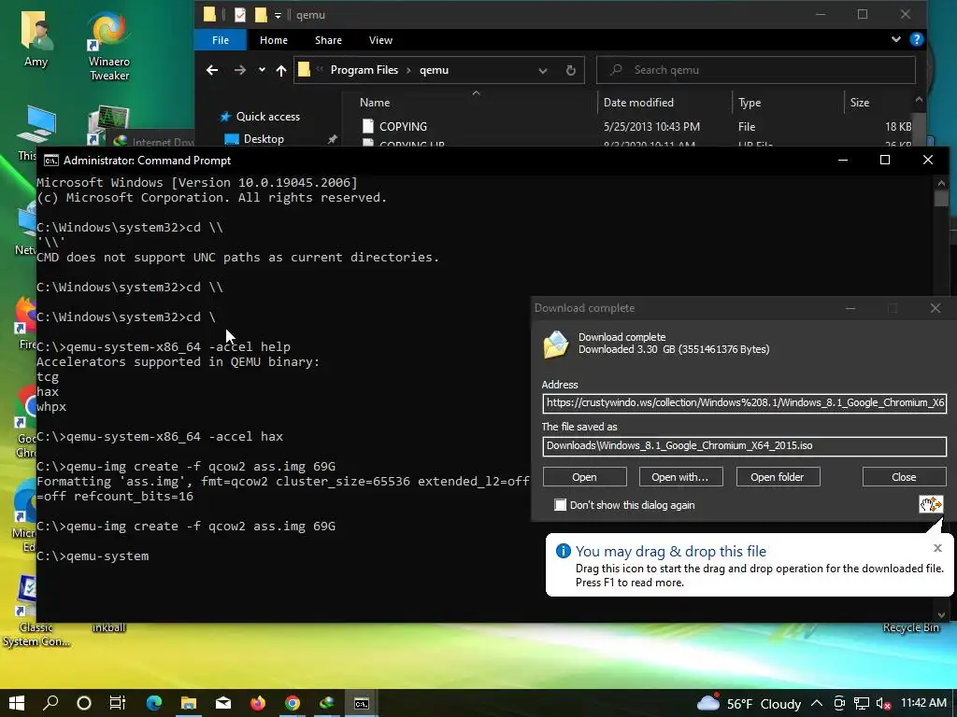Open the network icon in system tray
Image resolution: width=957 pixels, height=717 pixels.
tap(861, 704)
